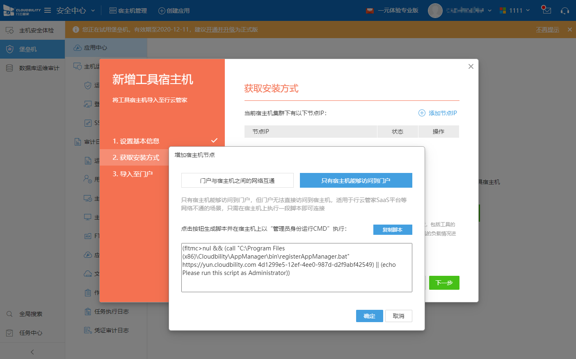Viewport: 576px width, 359px height.
Task: Click the 主机安全体检 sidebar icon
Action: point(9,30)
